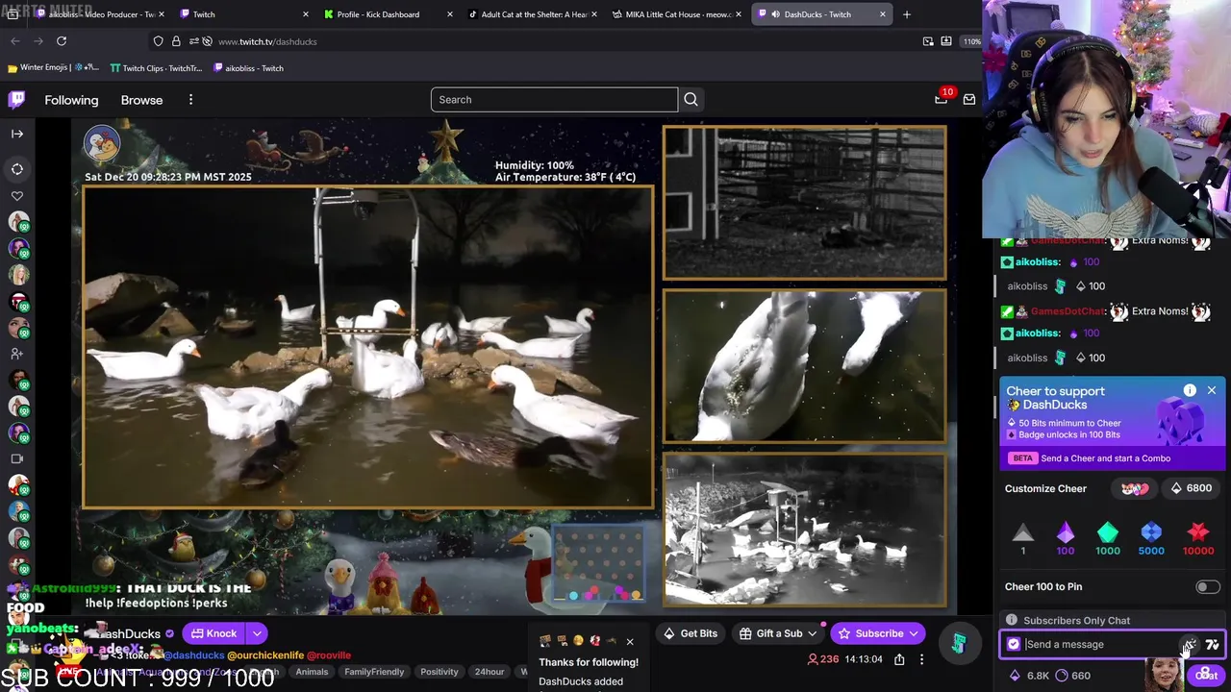The height and width of the screenshot is (692, 1231).
Task: Open the whispers envelope icon
Action: (x=968, y=100)
